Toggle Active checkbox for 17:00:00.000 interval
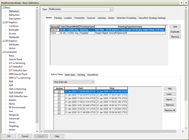This screenshot has width=189, height=140. (x=59, y=92)
